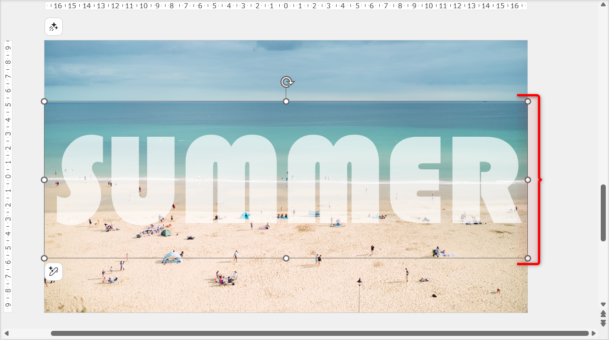This screenshot has height=340, width=609.
Task: Click the horizontal scrollbar left arrow
Action: [6, 334]
